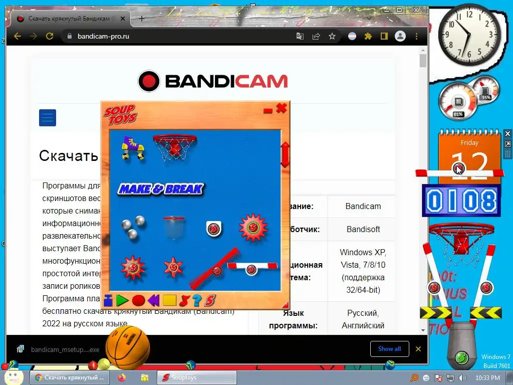This screenshot has width=513, height=385.
Task: Select the translucent glass bucket toy
Action: (x=174, y=227)
